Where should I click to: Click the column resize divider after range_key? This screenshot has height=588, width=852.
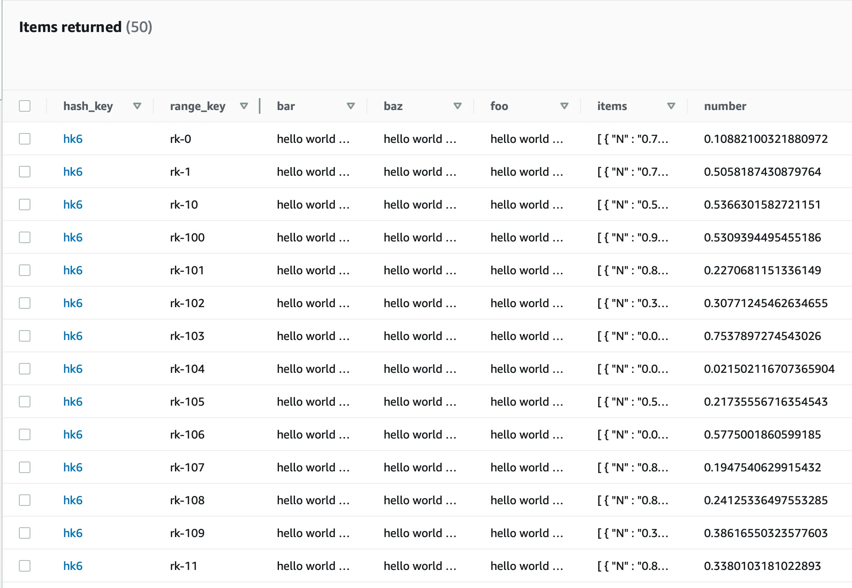click(x=260, y=106)
